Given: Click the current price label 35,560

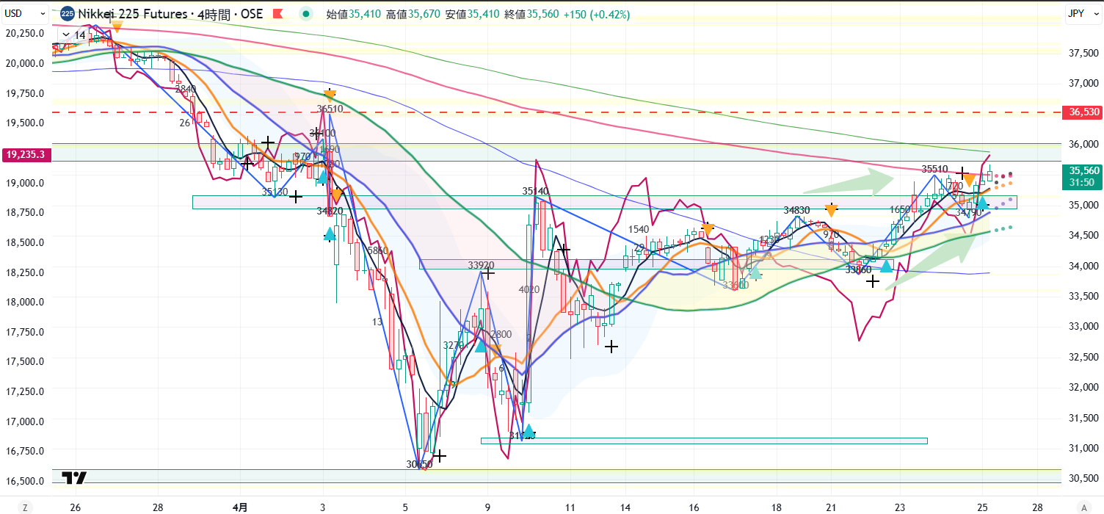Looking at the screenshot, I should click(1083, 170).
